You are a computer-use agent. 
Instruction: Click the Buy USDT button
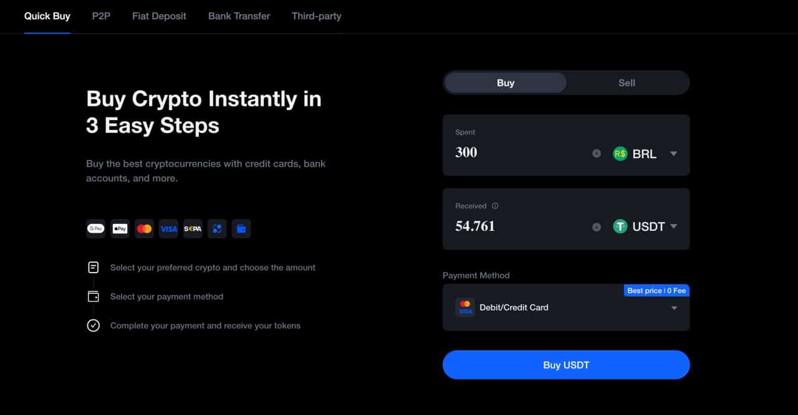coord(566,365)
